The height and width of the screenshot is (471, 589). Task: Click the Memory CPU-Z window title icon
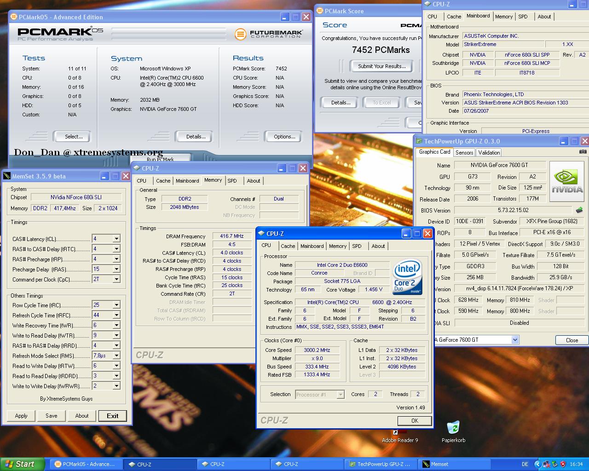pos(137,168)
